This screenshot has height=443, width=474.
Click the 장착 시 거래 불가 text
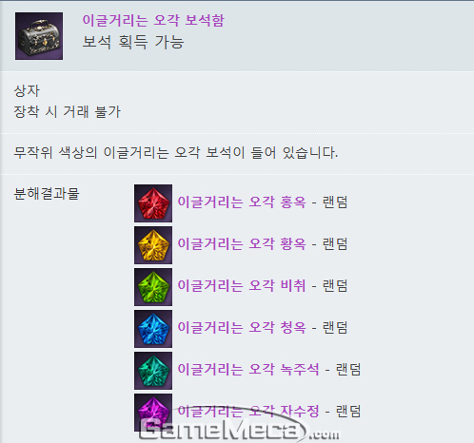tap(68, 112)
